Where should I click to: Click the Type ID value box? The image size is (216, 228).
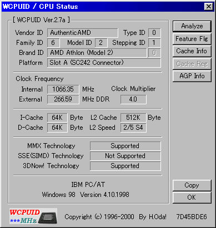(154, 33)
